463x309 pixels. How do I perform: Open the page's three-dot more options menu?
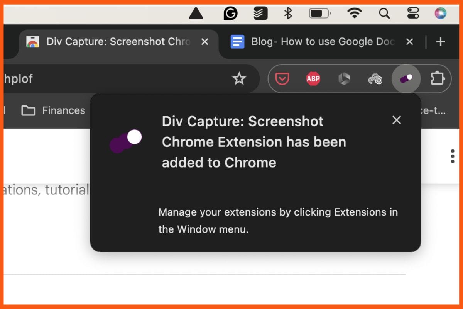coord(453,156)
